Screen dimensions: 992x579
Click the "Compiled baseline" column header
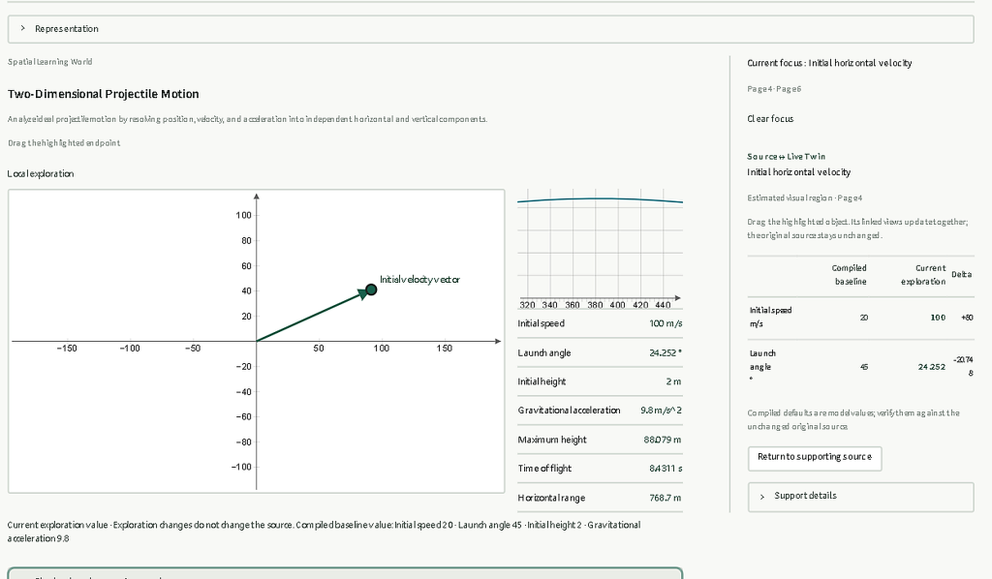[x=849, y=275]
